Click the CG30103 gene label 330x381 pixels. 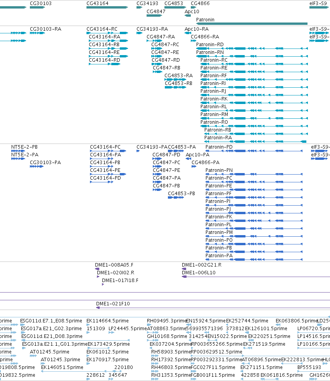point(41,3)
